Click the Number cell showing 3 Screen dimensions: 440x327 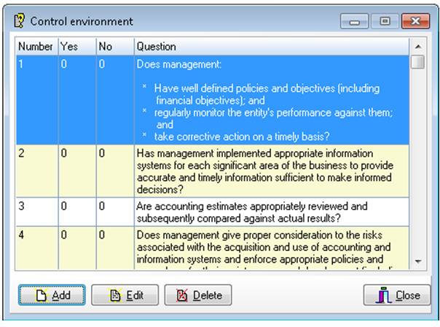pos(36,212)
